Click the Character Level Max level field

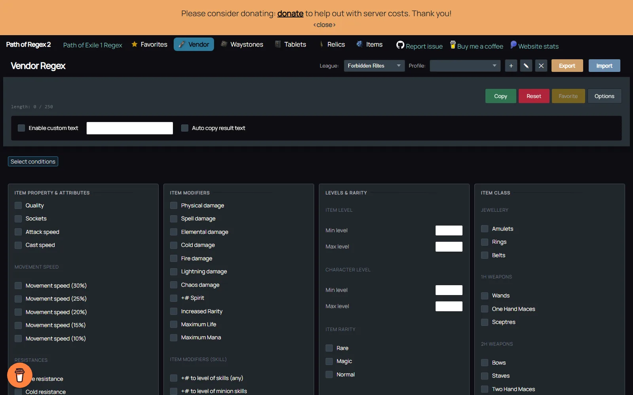[x=449, y=306]
